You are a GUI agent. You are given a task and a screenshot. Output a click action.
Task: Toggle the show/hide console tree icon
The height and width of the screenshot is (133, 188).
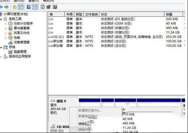21,7
